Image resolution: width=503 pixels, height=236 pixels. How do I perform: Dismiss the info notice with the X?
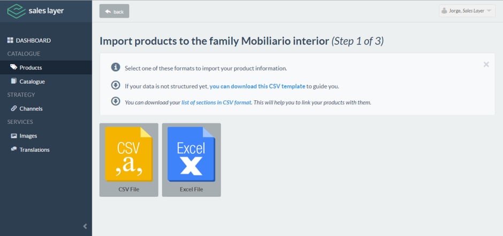486,65
